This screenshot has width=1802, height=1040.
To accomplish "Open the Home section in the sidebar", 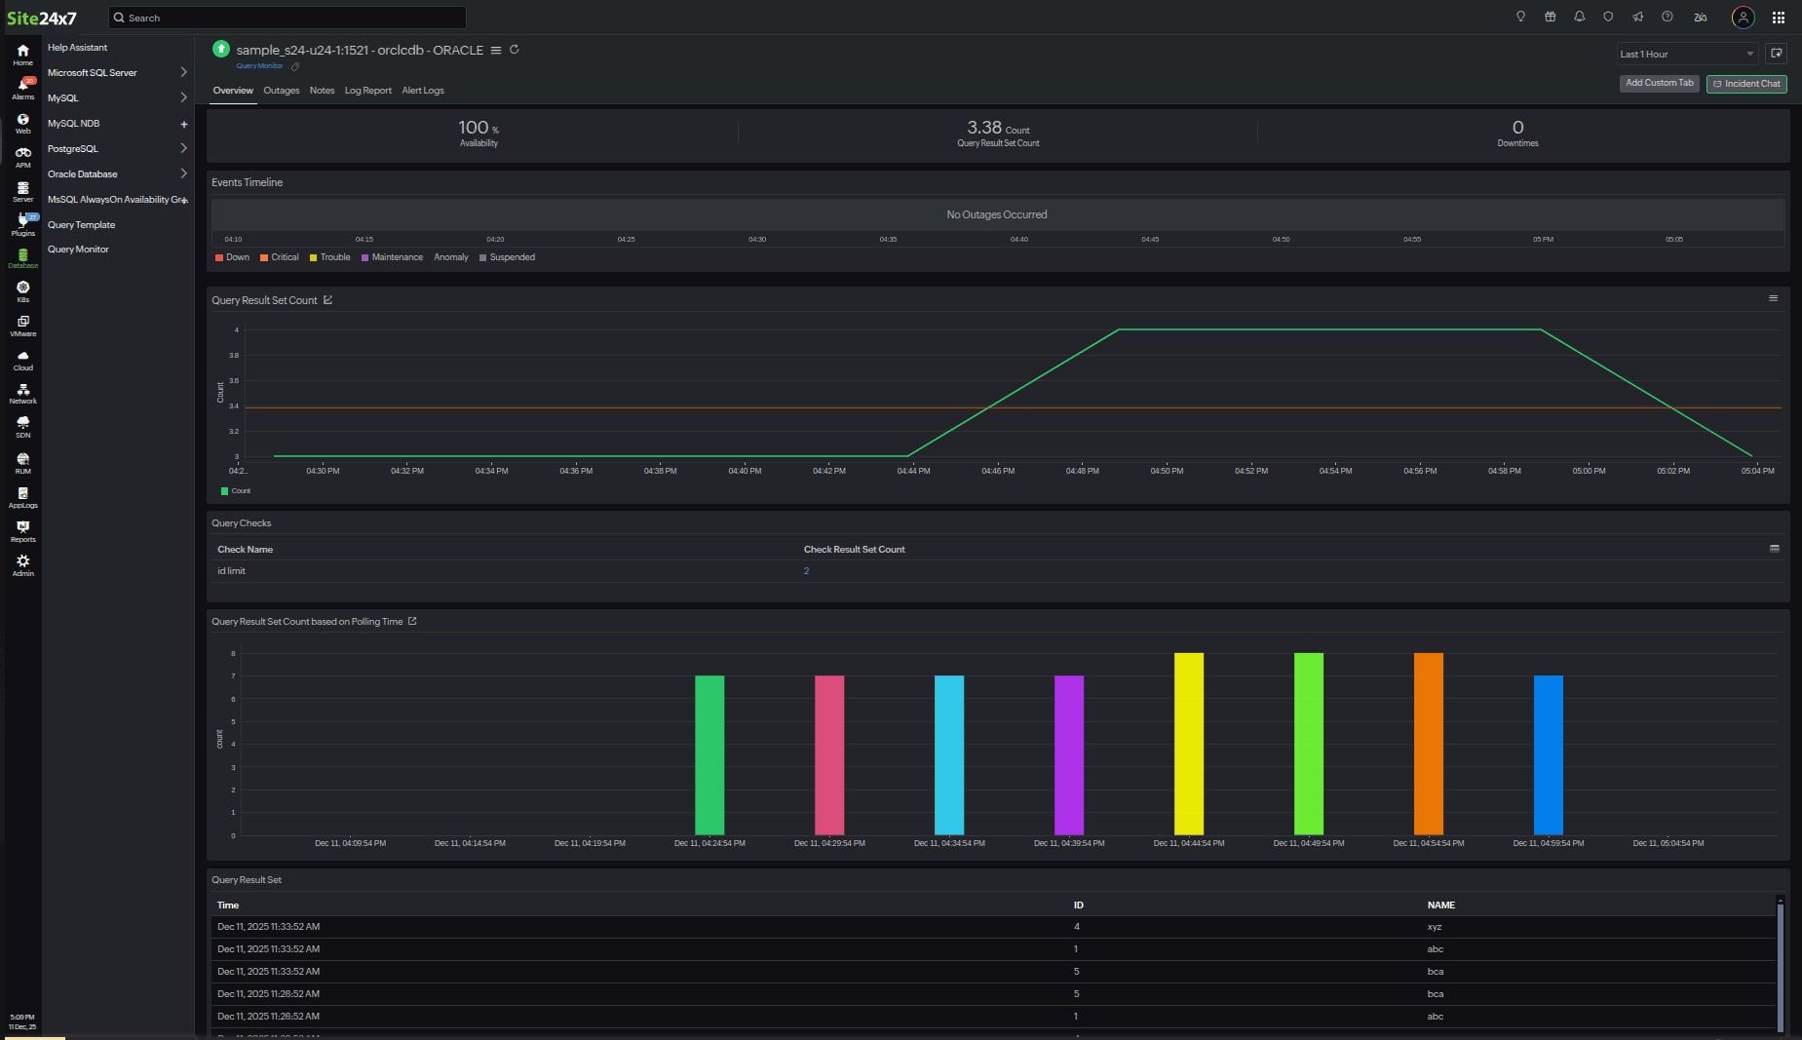I will click(x=22, y=55).
